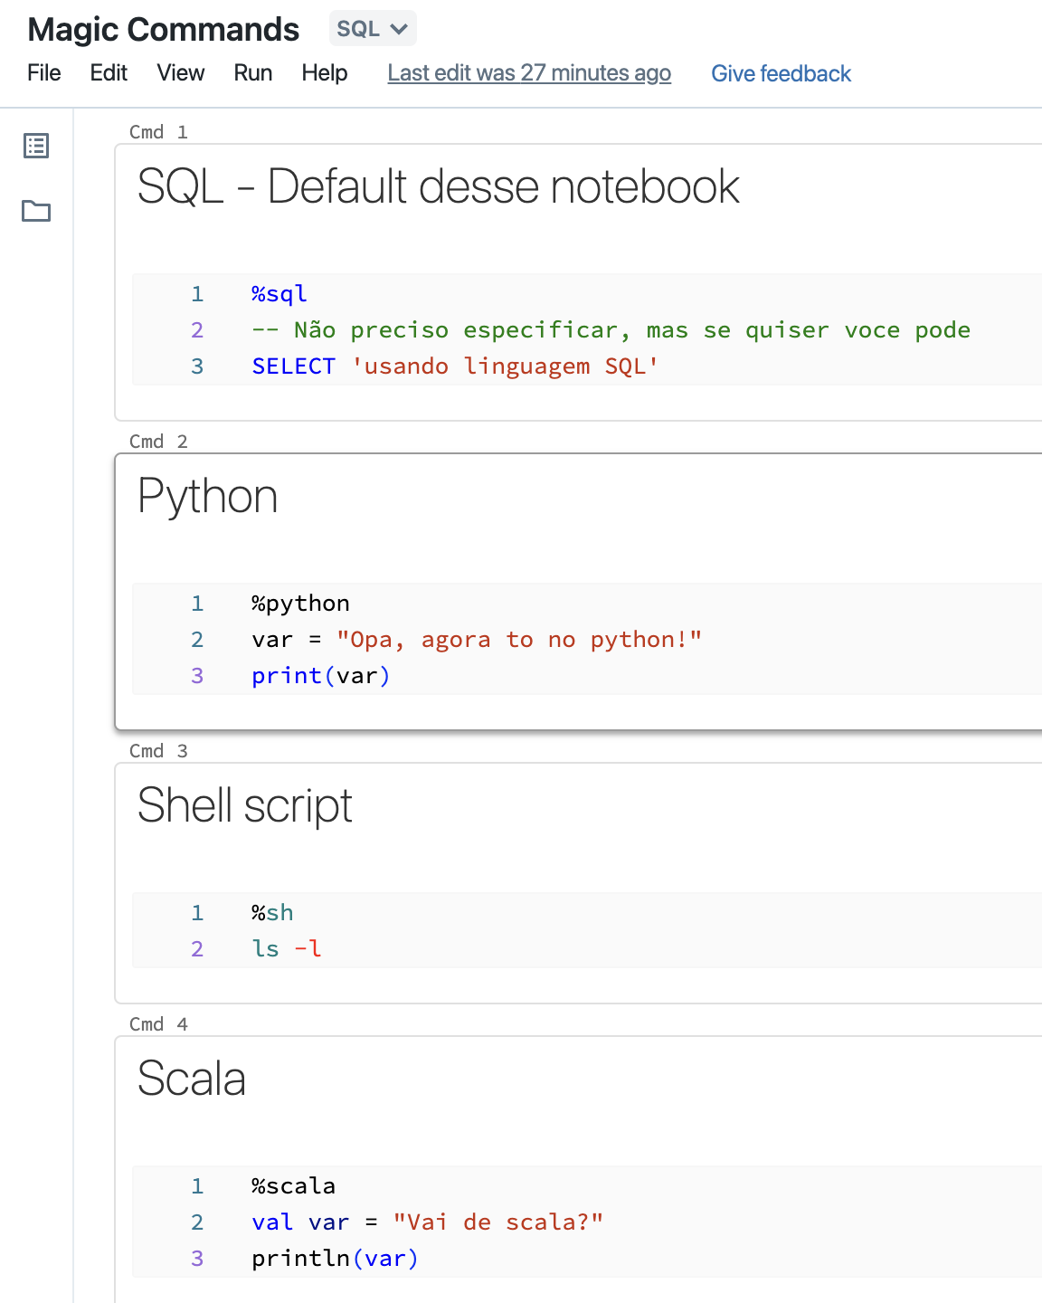Click the 'SQL - Default desse notebook' cell title
Image resolution: width=1042 pixels, height=1303 pixels.
[x=439, y=186]
